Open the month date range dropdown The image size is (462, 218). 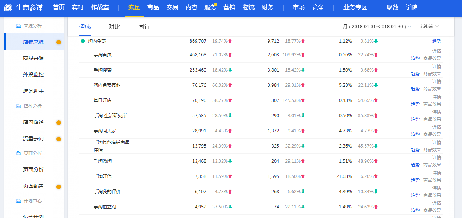pyautogui.click(x=377, y=27)
